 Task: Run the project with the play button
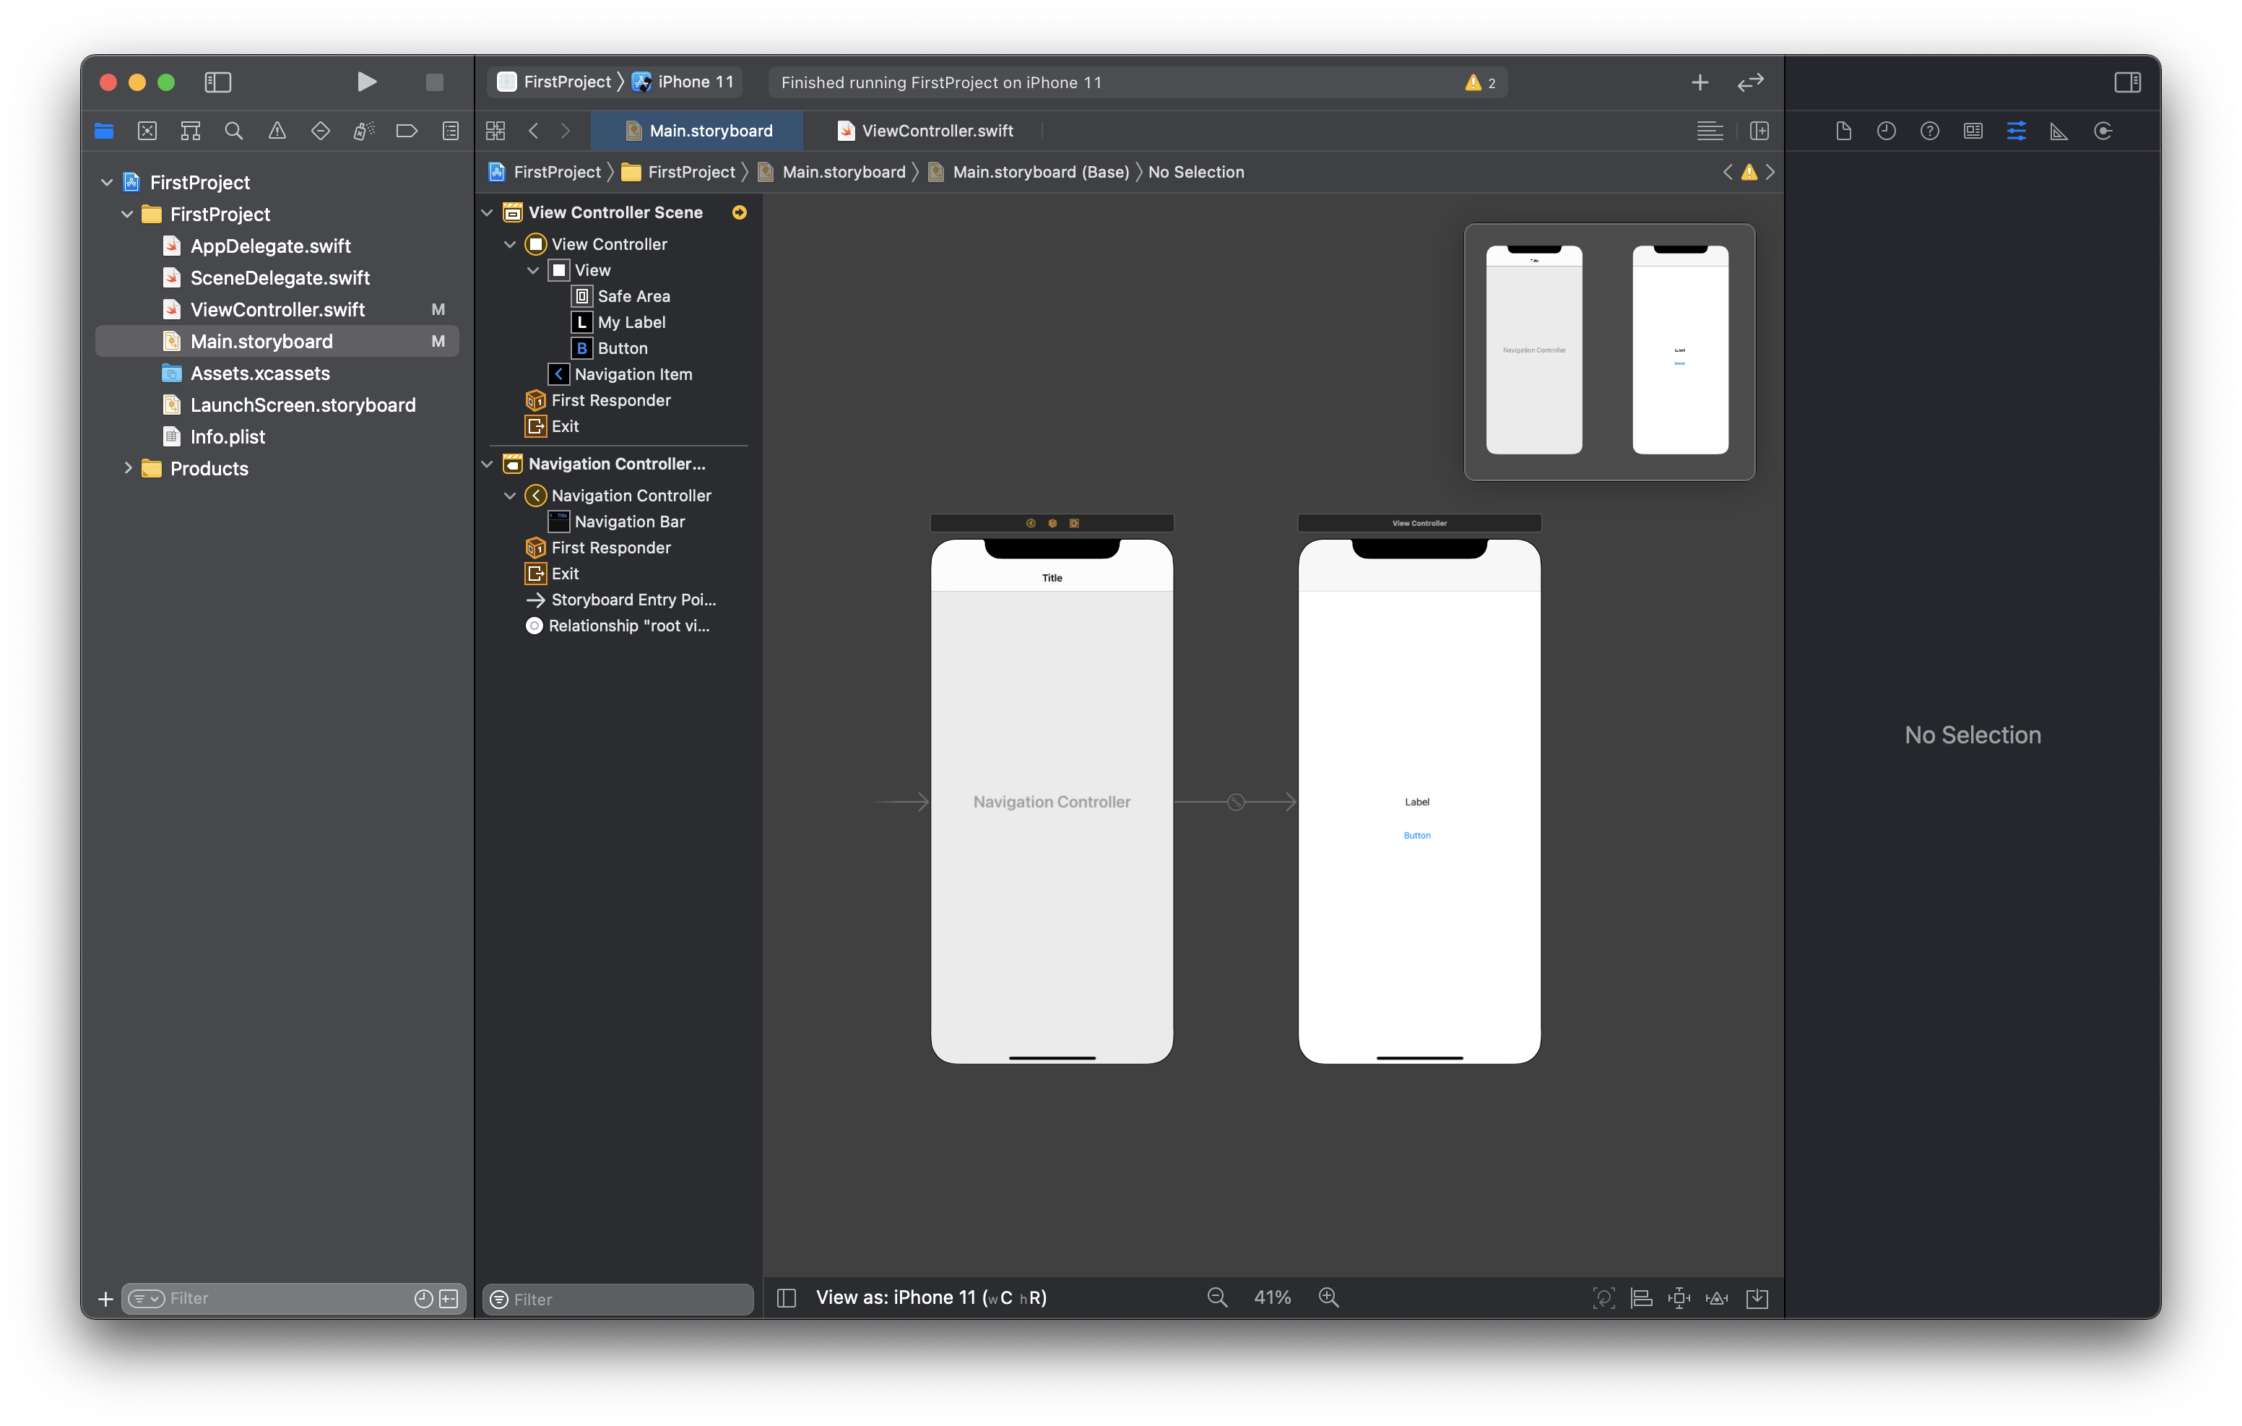click(366, 82)
